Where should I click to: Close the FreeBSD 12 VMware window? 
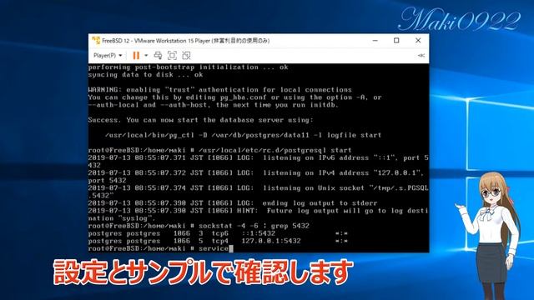418,41
